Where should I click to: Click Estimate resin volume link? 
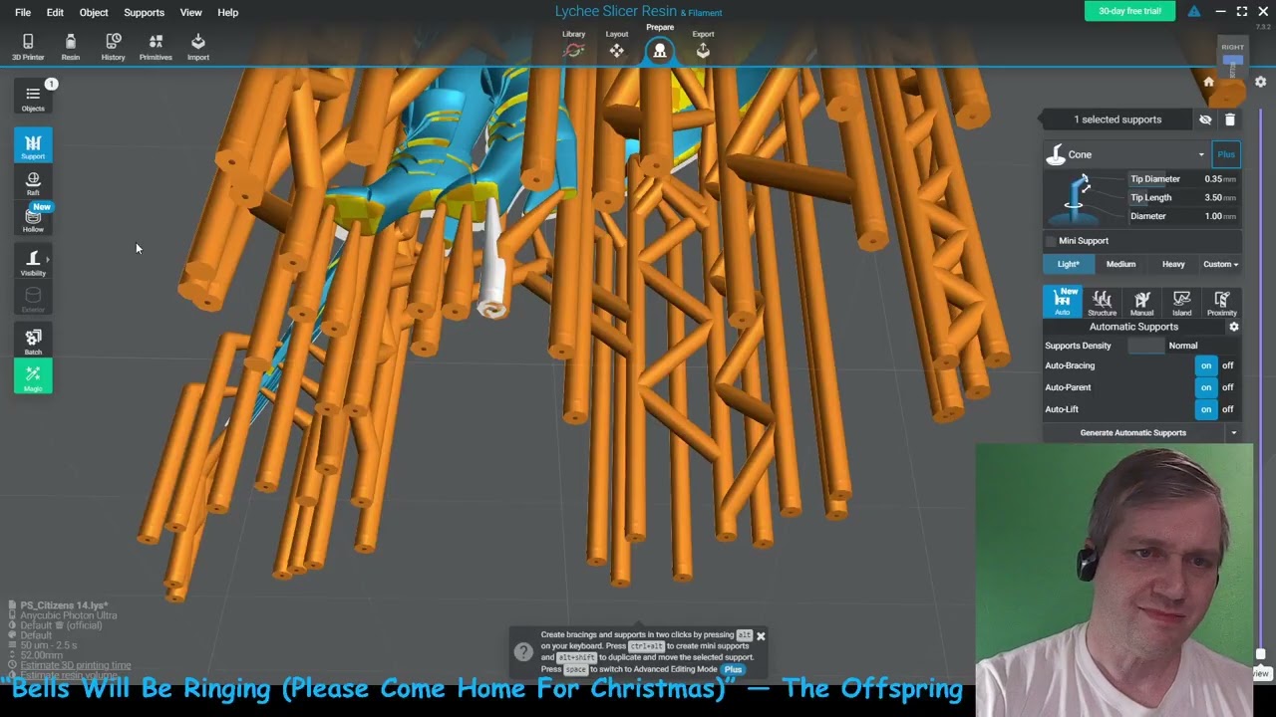tap(69, 675)
